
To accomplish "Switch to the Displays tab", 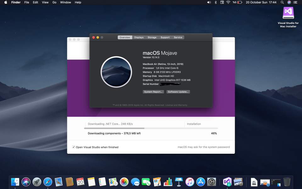I will (x=139, y=37).
